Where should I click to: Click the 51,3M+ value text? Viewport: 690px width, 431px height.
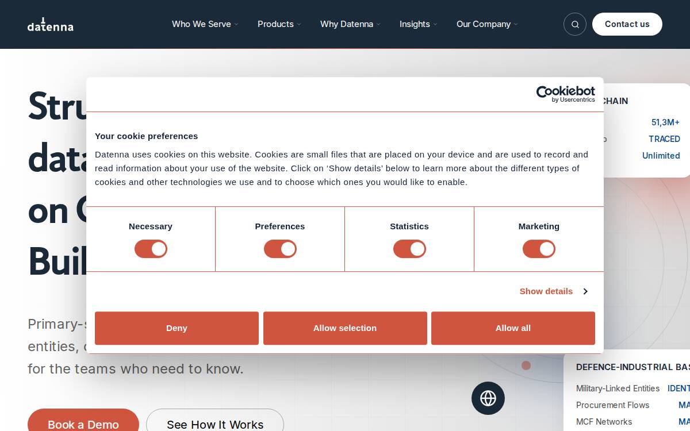665,122
